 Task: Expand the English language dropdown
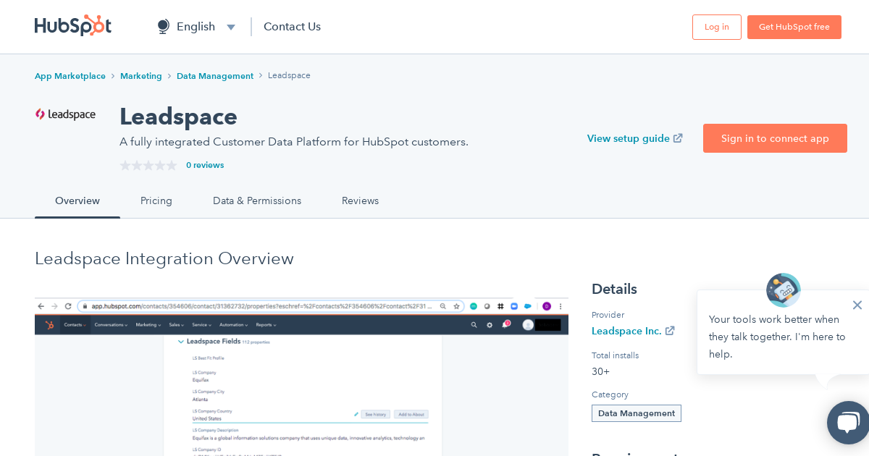231,27
